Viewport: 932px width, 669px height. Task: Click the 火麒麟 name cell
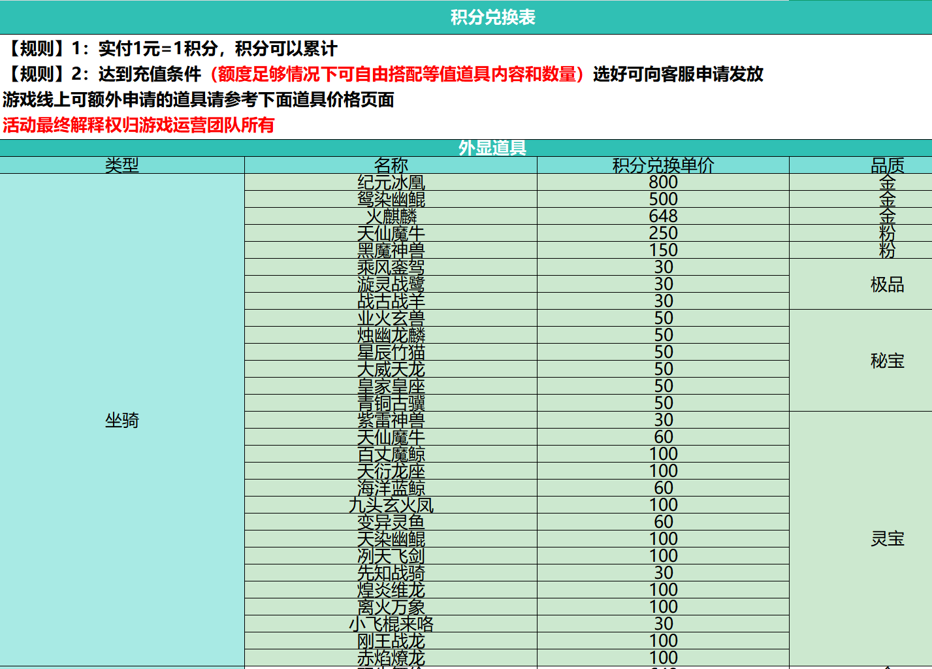pos(390,216)
